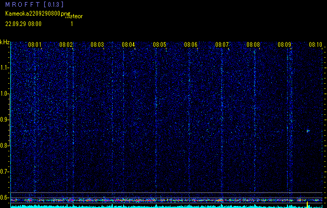Click the 08:07 time axis label
The width and height of the screenshot is (327, 208).
pyautogui.click(x=221, y=44)
